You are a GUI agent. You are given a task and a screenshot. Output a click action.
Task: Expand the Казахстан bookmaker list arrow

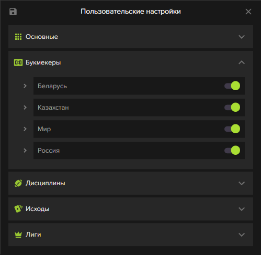click(25, 108)
